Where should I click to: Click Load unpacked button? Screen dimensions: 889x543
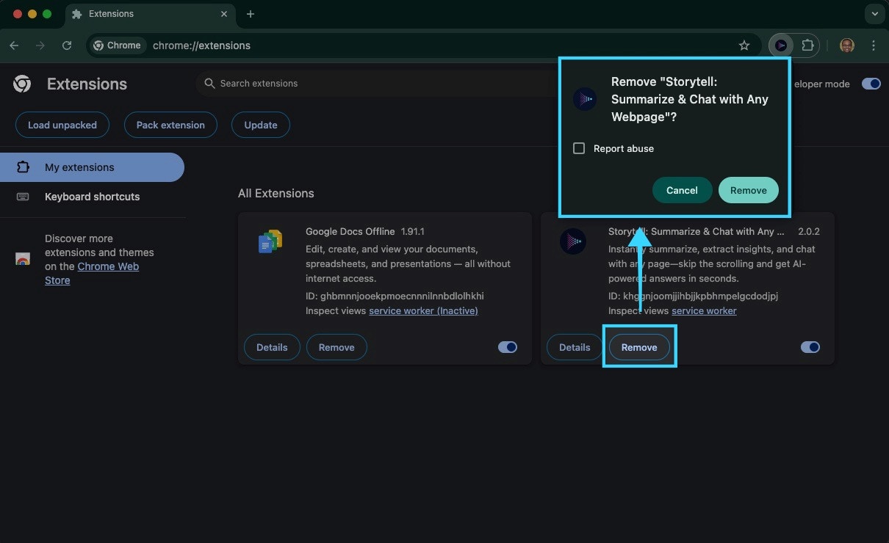tap(62, 125)
